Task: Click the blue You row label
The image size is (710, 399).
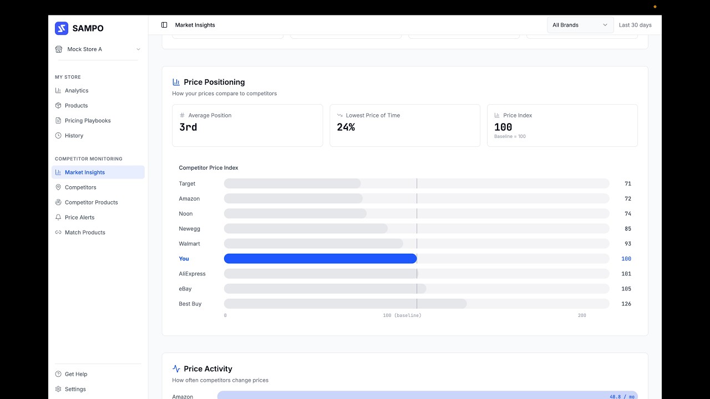Action: pyautogui.click(x=184, y=259)
